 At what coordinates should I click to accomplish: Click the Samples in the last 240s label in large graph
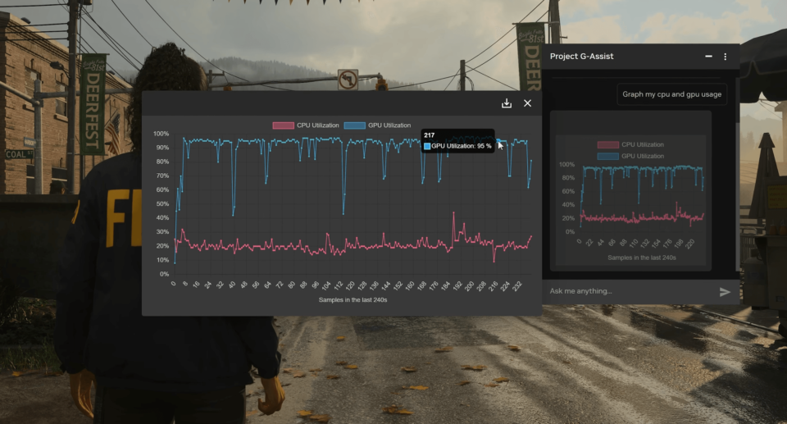(353, 300)
